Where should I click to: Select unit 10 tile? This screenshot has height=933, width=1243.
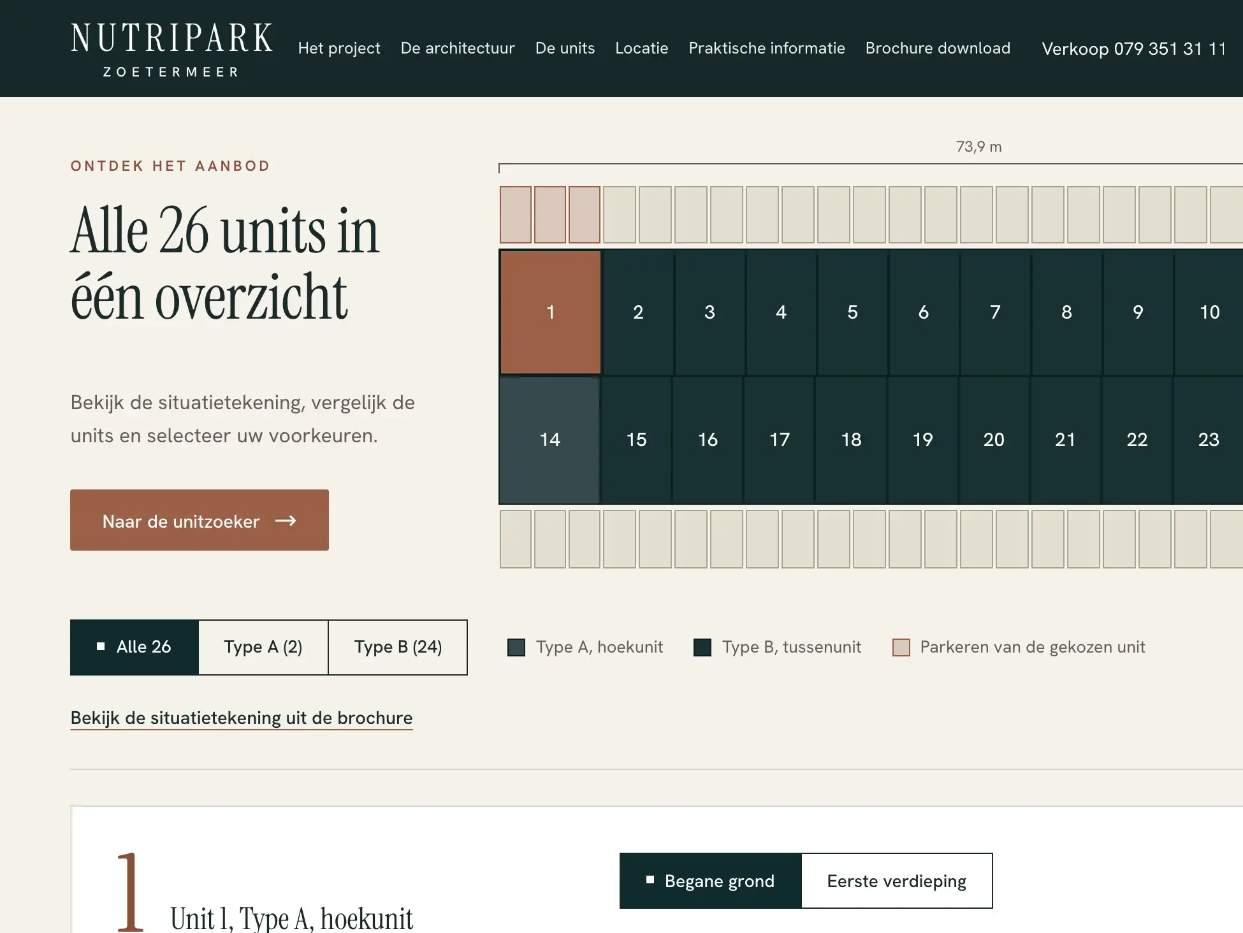coord(1209,312)
